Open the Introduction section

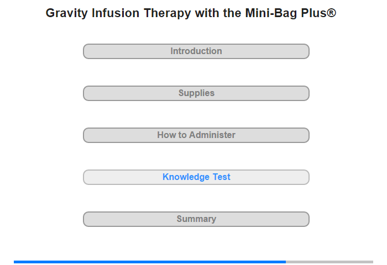click(196, 51)
